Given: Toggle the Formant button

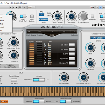Looking at the screenshot, I should pyautogui.click(x=92, y=16).
